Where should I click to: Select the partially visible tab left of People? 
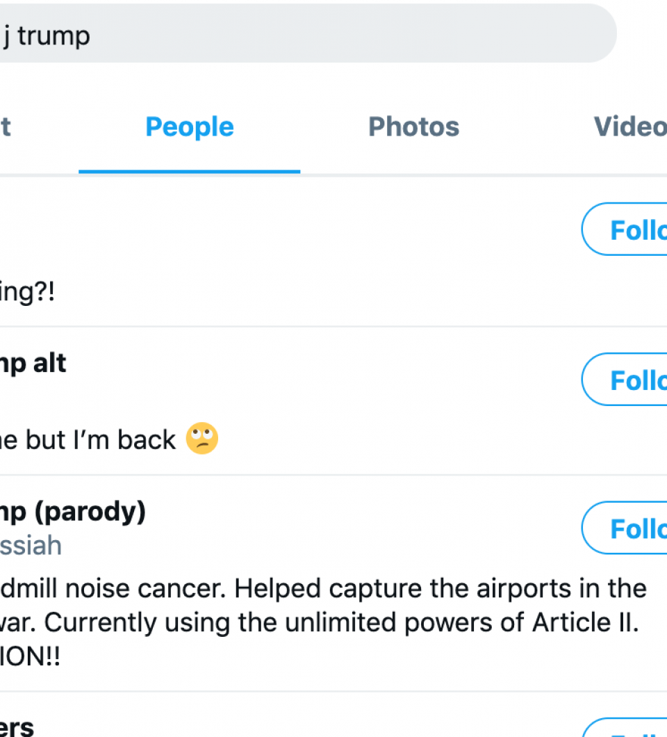pos(5,127)
